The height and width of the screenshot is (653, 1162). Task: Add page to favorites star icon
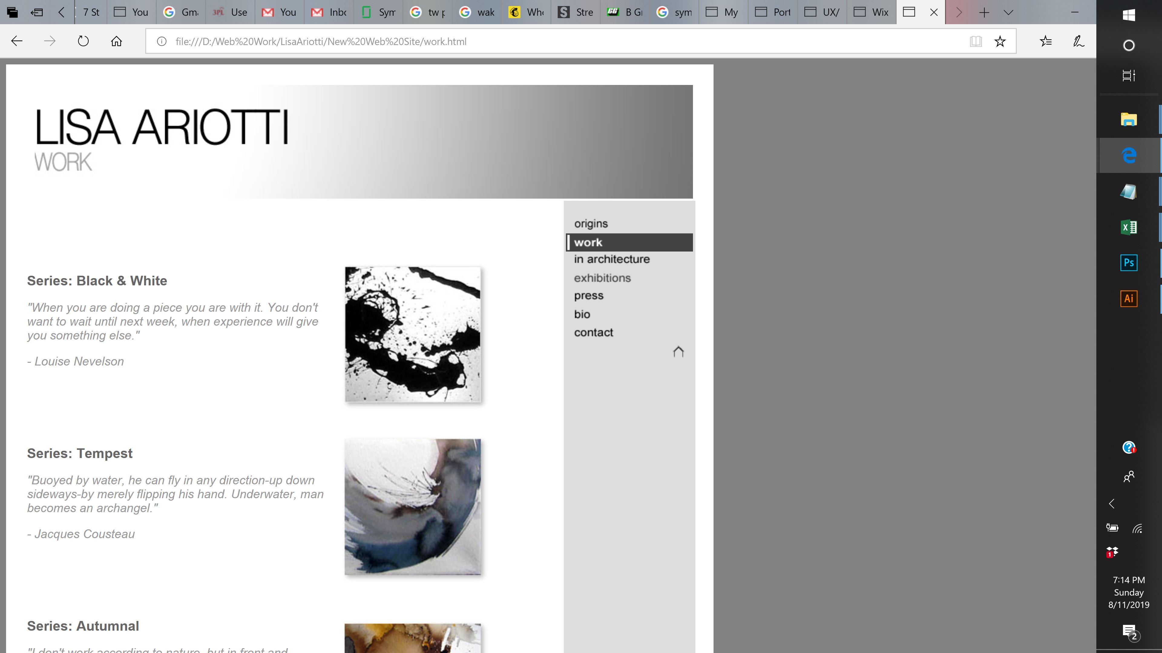click(x=1000, y=41)
